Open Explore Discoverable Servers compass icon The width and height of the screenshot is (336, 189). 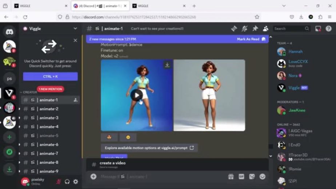[9, 152]
